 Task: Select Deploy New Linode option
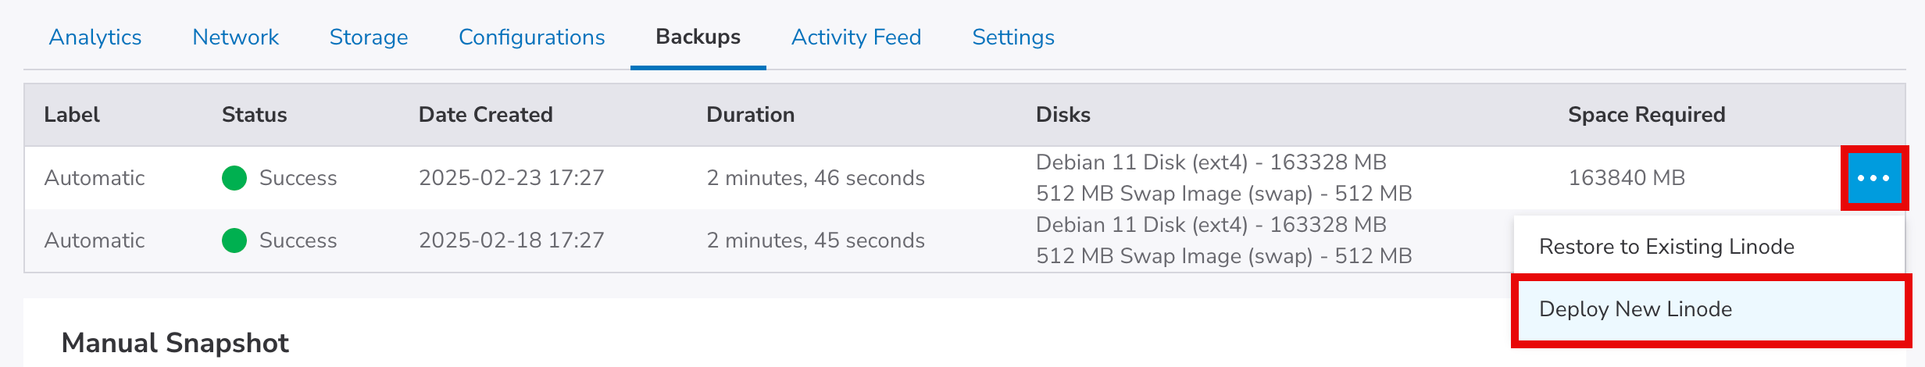coord(1635,309)
